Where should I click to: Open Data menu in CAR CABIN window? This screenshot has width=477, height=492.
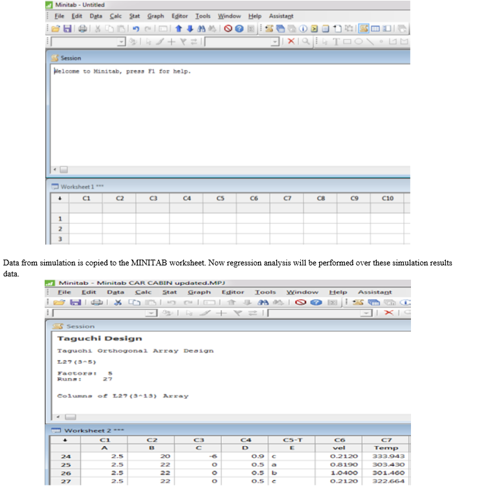[115, 292]
